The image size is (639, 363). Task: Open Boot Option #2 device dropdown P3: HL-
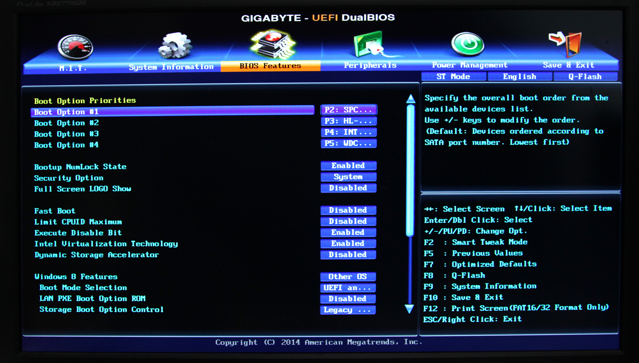pyautogui.click(x=348, y=121)
